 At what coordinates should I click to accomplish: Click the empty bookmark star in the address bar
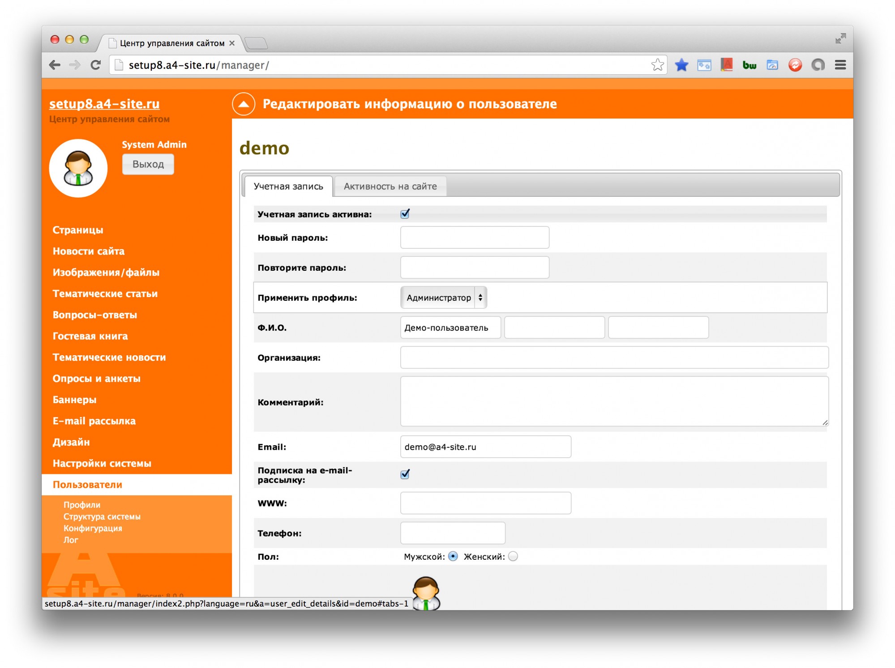pyautogui.click(x=657, y=65)
